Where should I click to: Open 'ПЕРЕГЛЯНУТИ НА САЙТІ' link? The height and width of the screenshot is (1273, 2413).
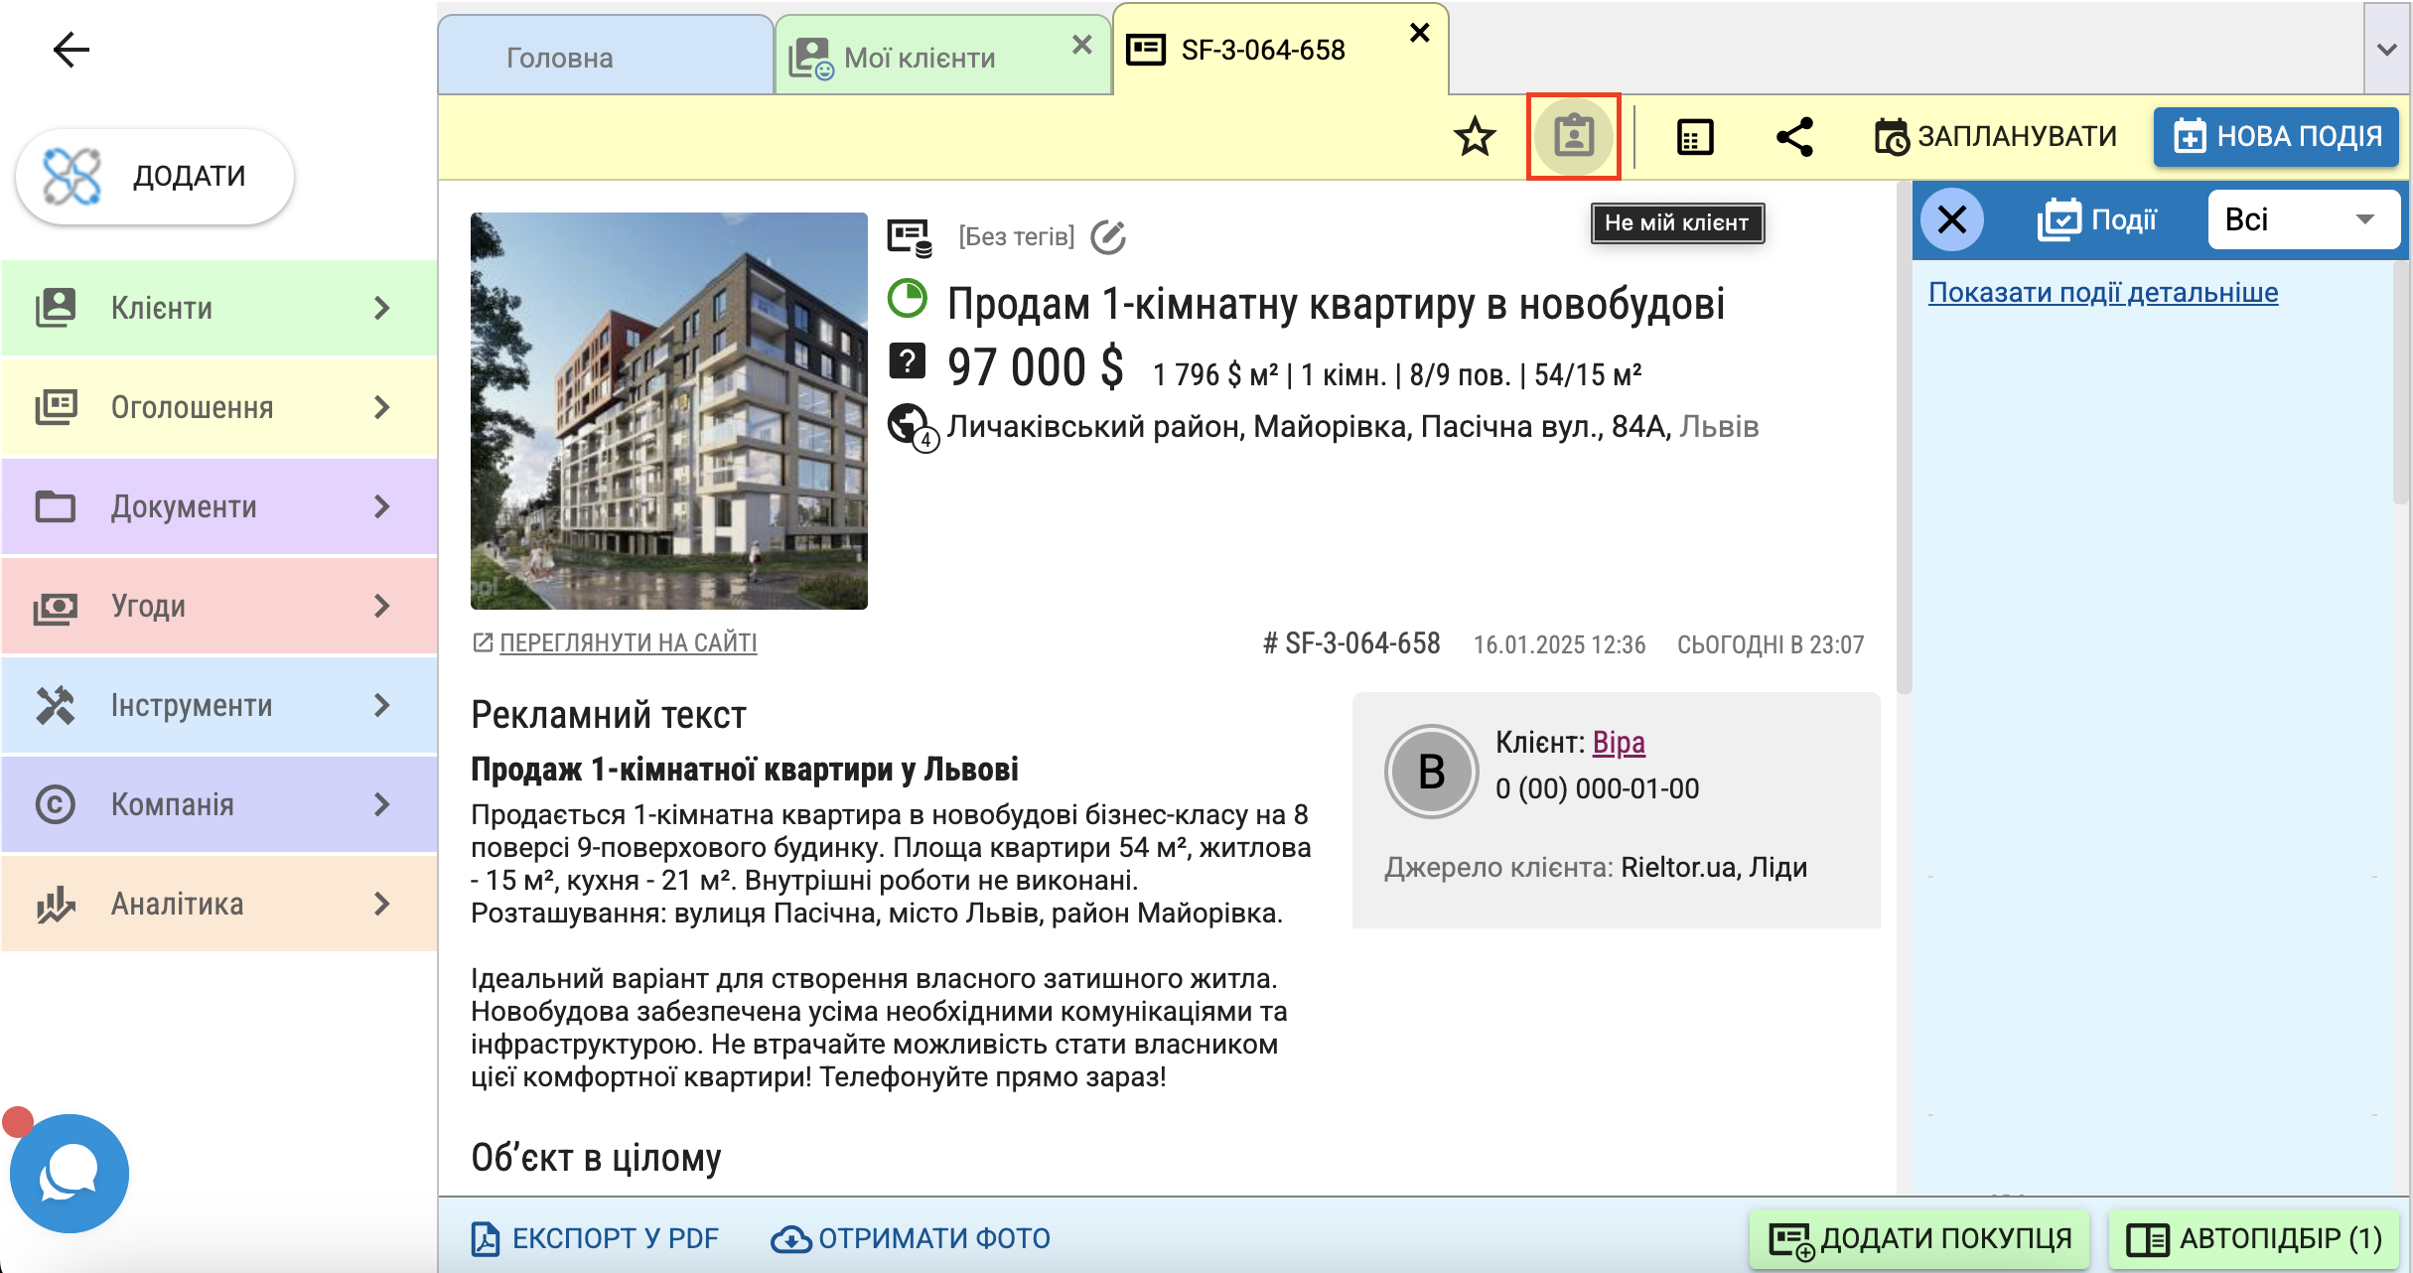(x=628, y=642)
